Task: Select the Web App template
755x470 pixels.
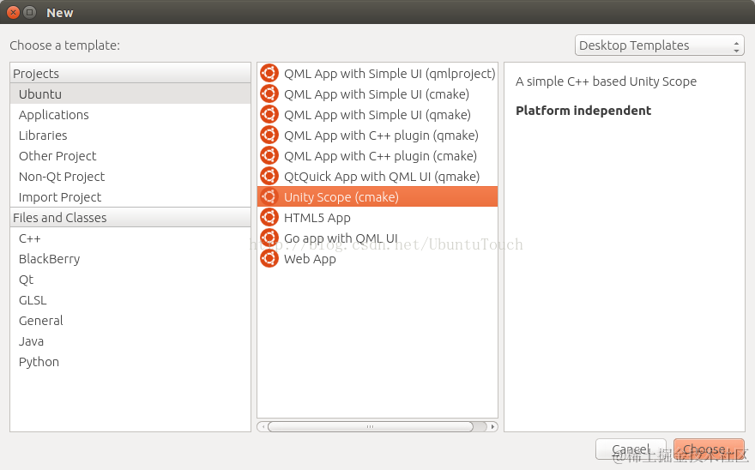Action: click(x=377, y=259)
